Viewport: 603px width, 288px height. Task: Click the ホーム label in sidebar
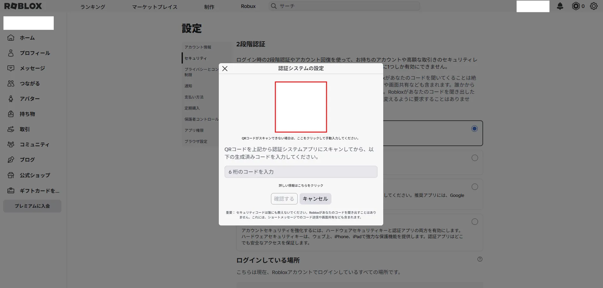[x=27, y=38]
